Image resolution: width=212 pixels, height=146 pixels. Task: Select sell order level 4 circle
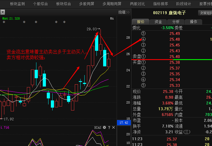(143, 39)
